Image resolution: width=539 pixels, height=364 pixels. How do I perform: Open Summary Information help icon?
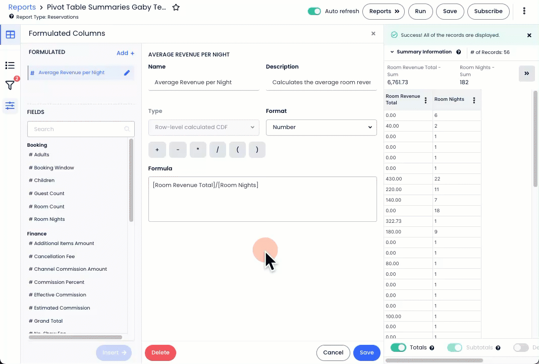click(459, 52)
